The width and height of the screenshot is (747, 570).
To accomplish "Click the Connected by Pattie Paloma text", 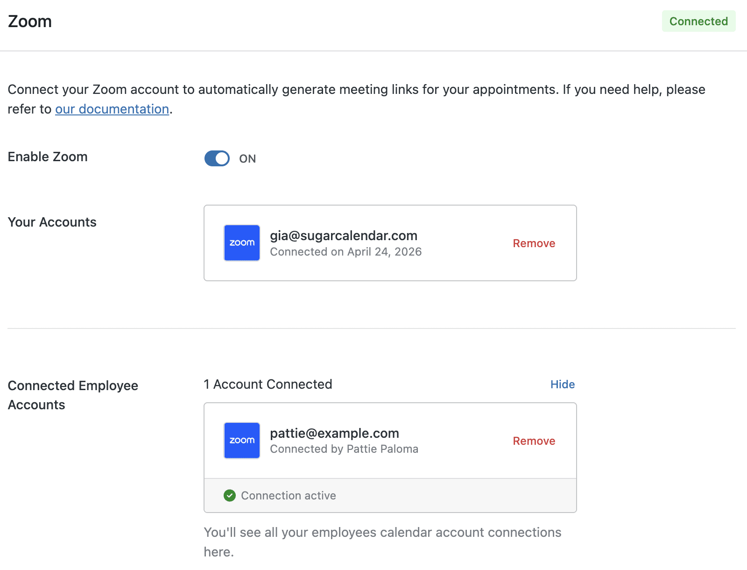I will (344, 449).
